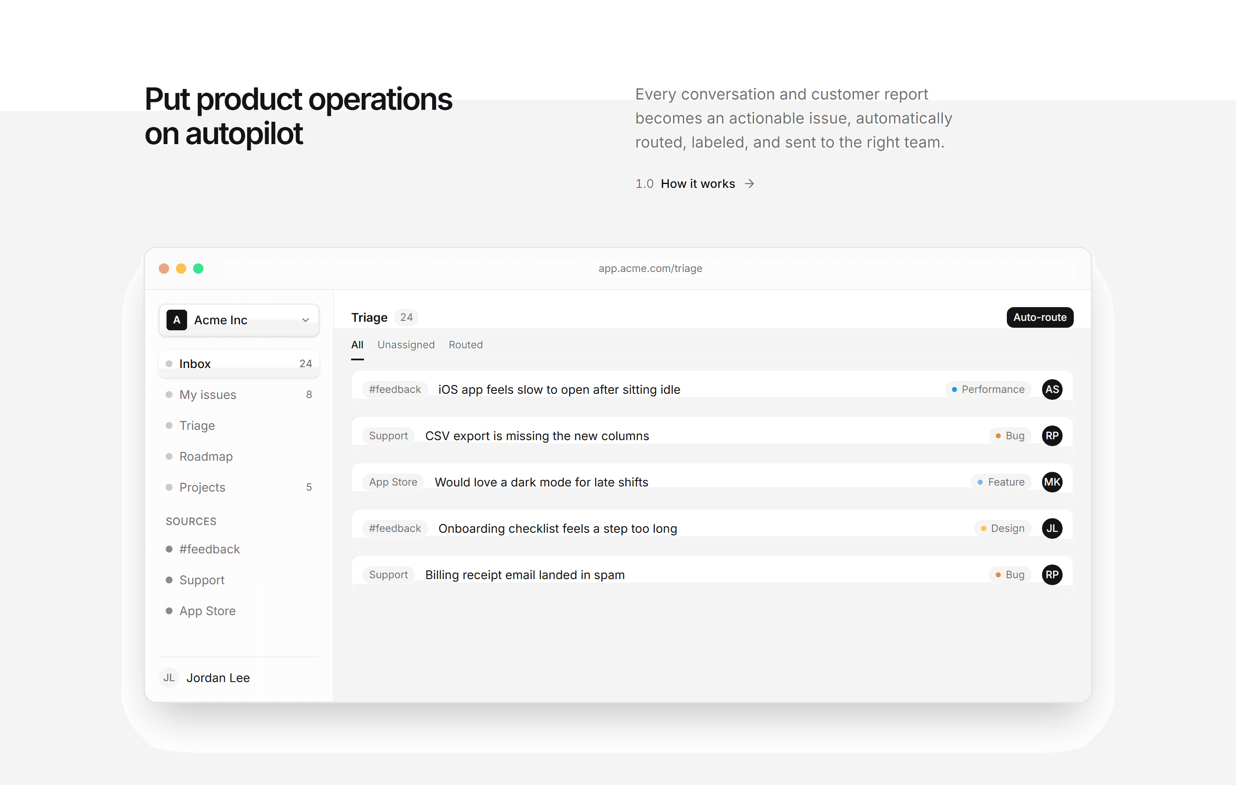Screen dimensions: 1236x785
Task: Click the Auto-route button
Action: tap(1039, 317)
